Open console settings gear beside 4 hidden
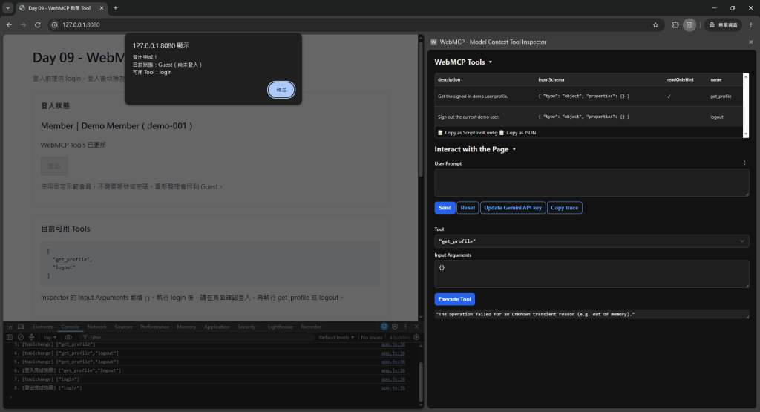The width and height of the screenshot is (760, 412). [416, 337]
